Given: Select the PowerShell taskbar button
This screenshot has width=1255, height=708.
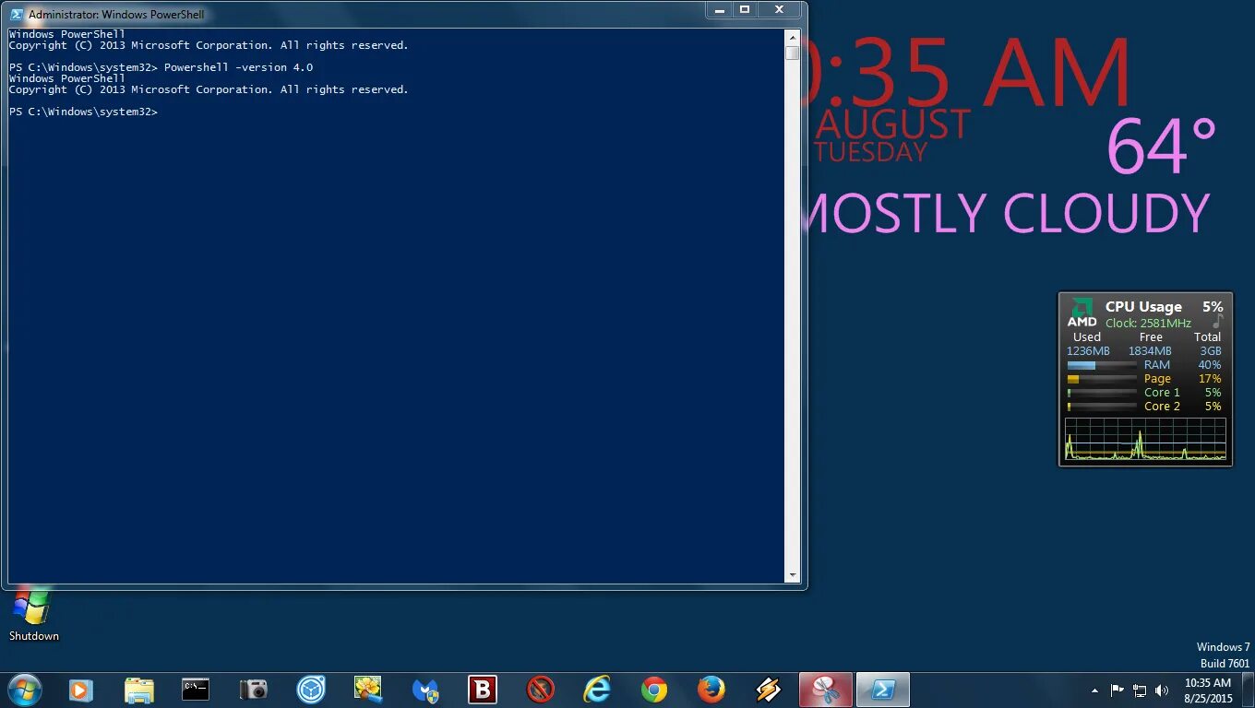Looking at the screenshot, I should pos(883,690).
